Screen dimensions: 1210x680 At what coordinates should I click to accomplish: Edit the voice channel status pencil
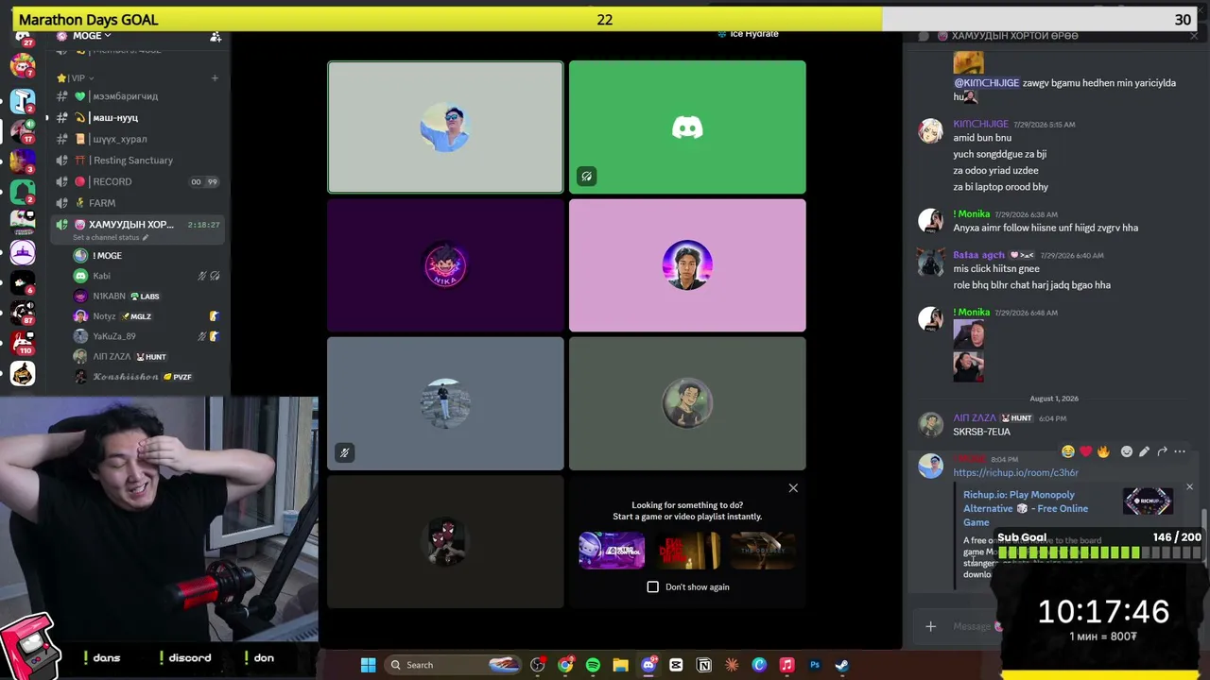coord(146,237)
